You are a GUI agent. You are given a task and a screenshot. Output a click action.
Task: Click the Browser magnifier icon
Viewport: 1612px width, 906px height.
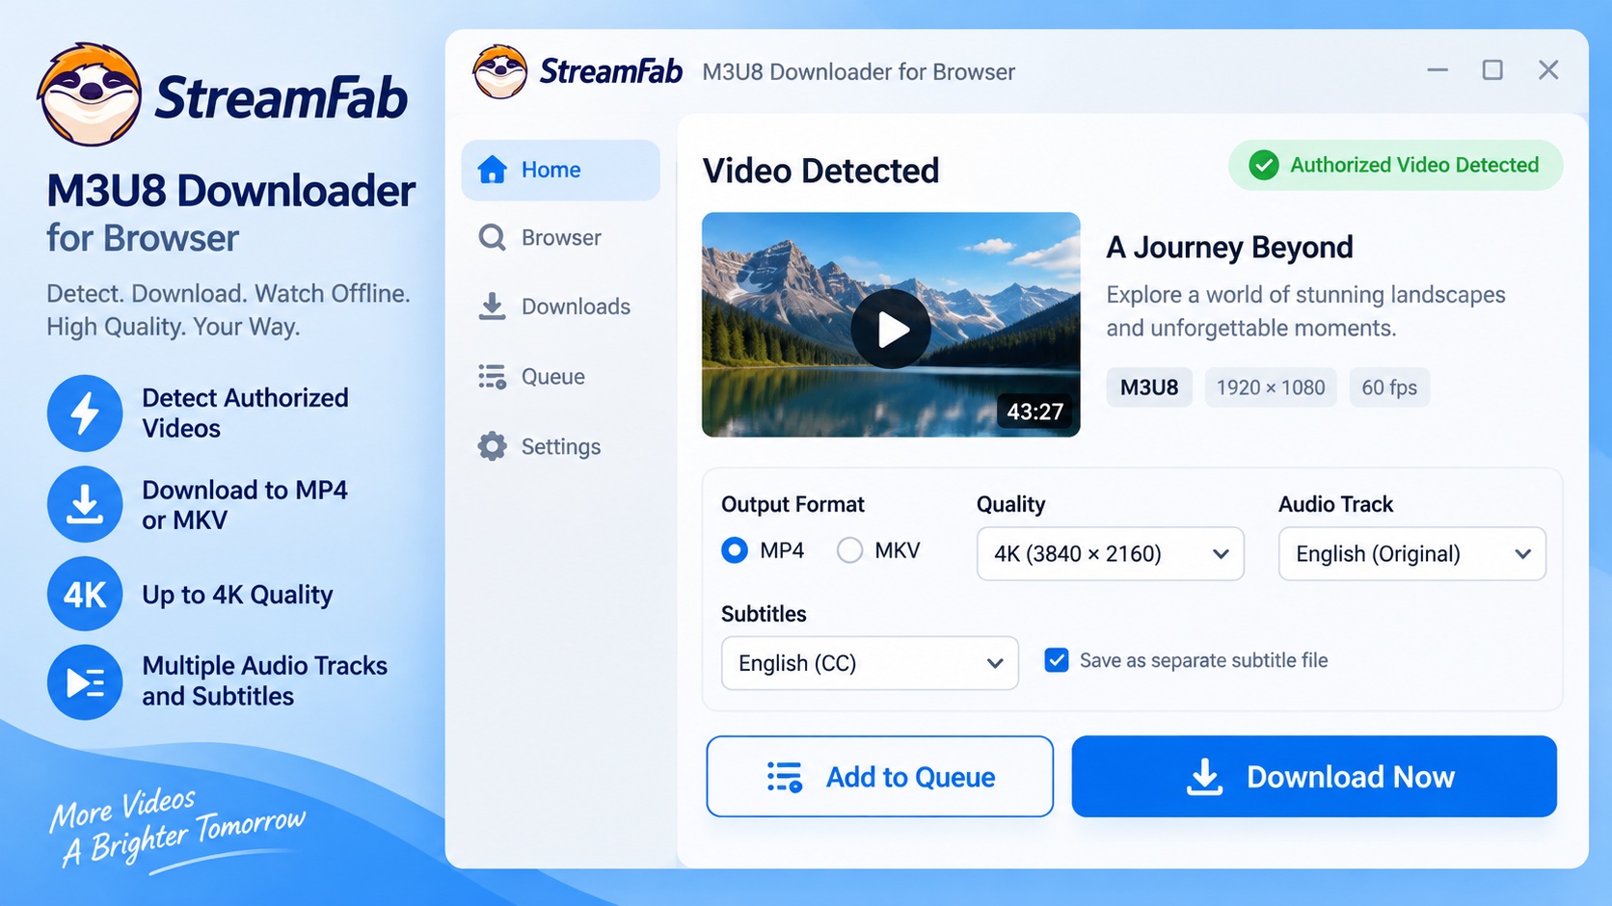(x=493, y=238)
